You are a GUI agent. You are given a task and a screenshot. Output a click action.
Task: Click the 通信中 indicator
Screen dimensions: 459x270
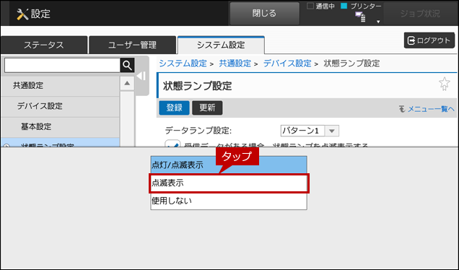pos(320,6)
